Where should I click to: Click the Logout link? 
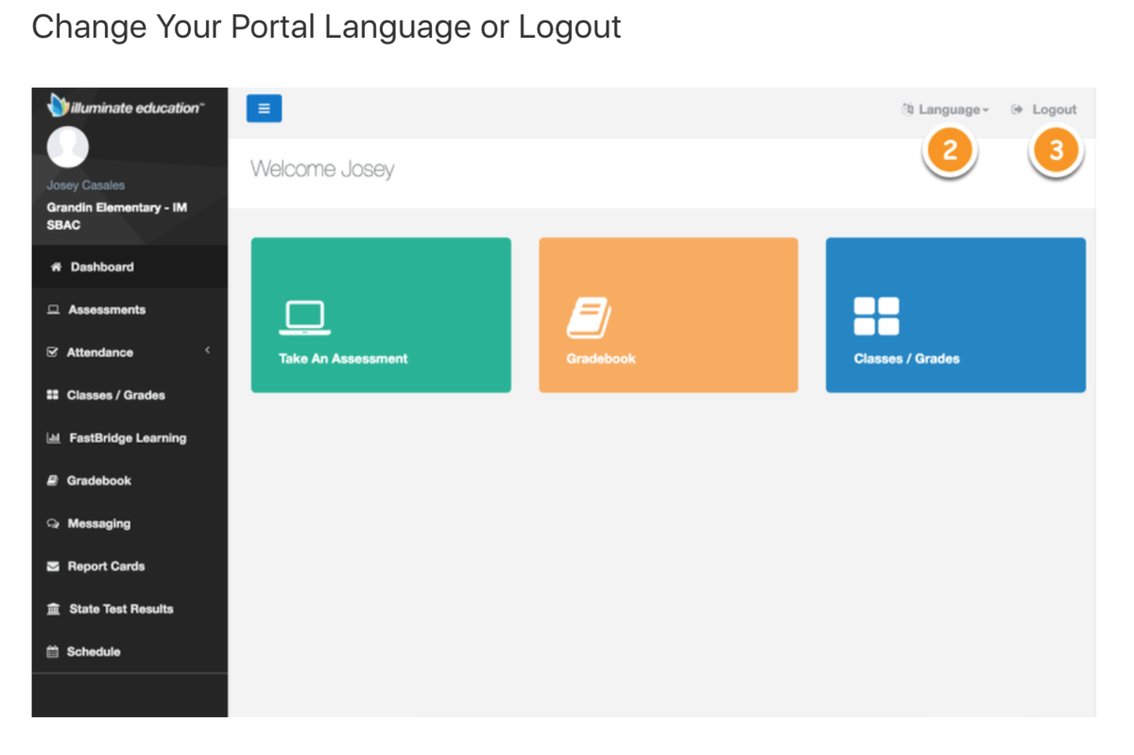(x=1044, y=110)
